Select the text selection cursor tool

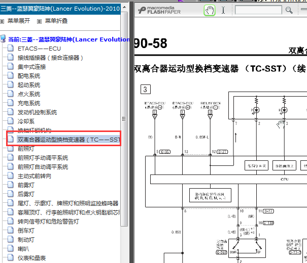pyautogui.click(x=223, y=10)
